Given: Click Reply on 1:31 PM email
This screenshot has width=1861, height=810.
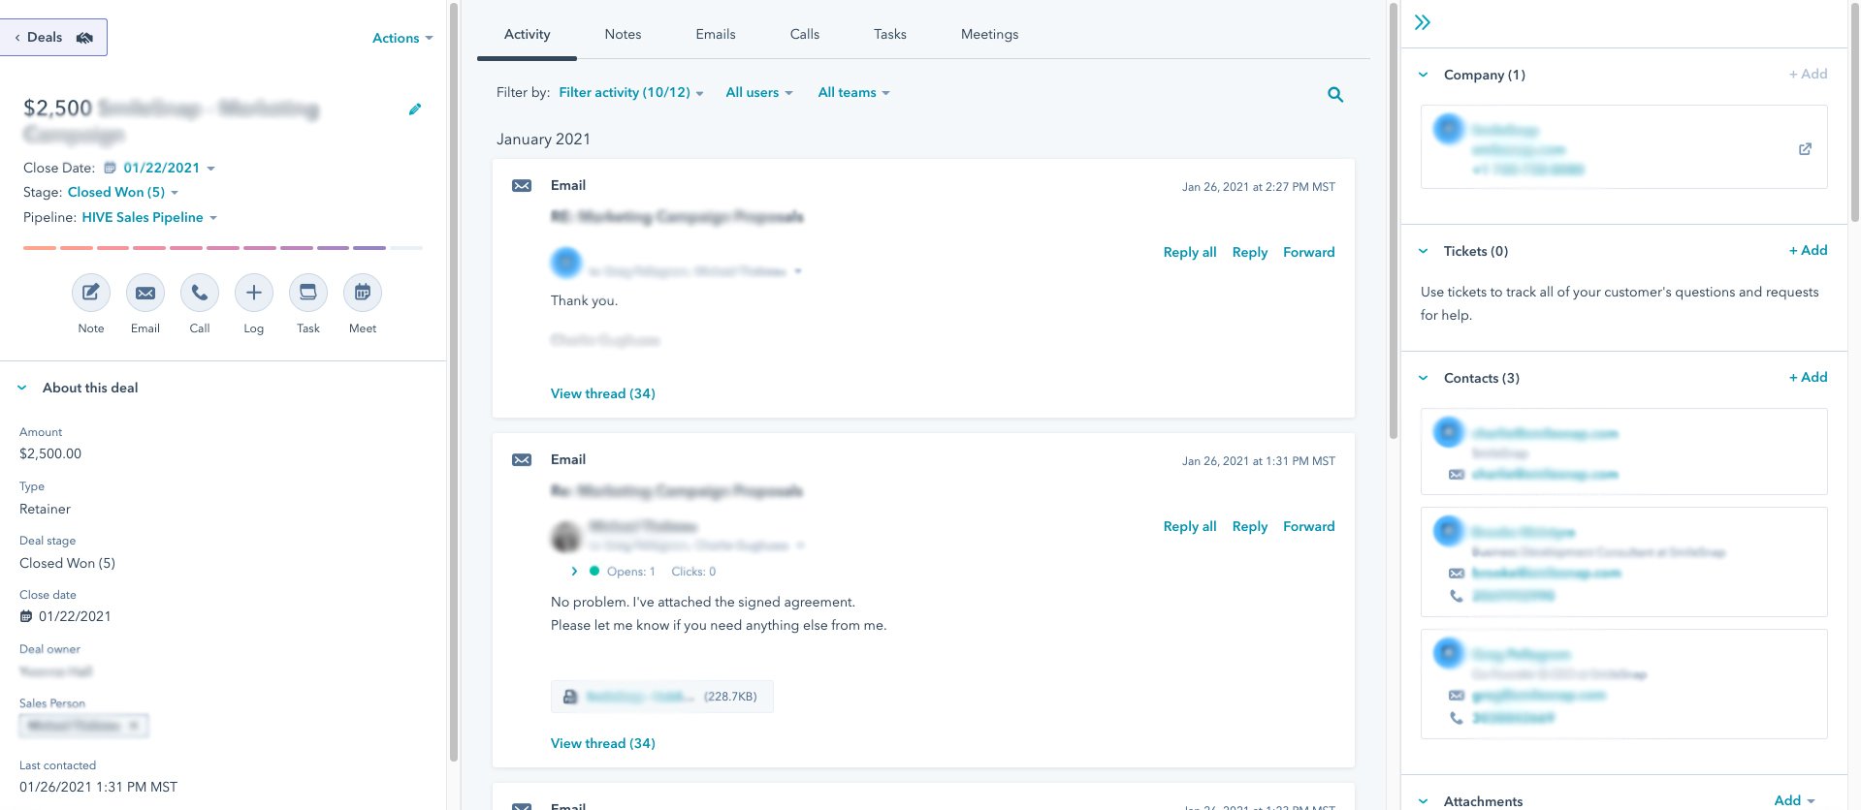Looking at the screenshot, I should coord(1250,526).
